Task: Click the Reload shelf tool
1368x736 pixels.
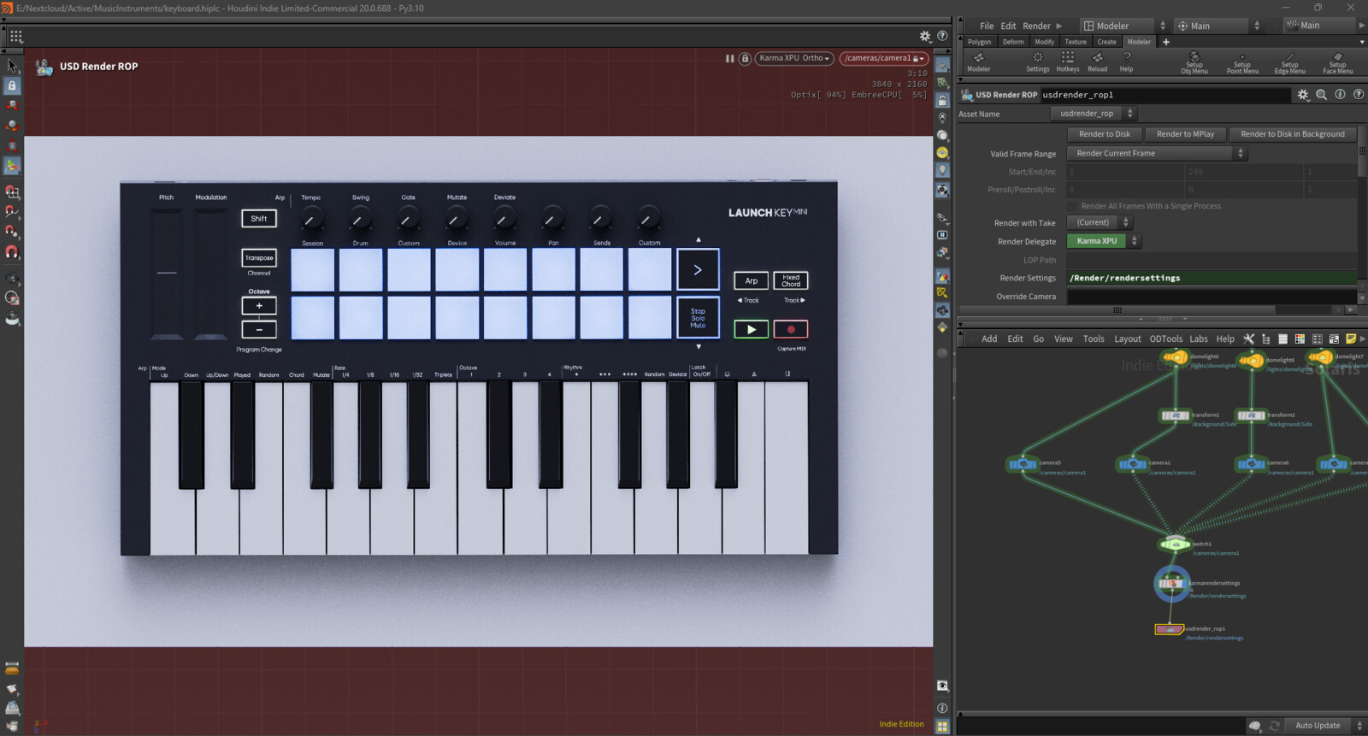Action: (1098, 62)
